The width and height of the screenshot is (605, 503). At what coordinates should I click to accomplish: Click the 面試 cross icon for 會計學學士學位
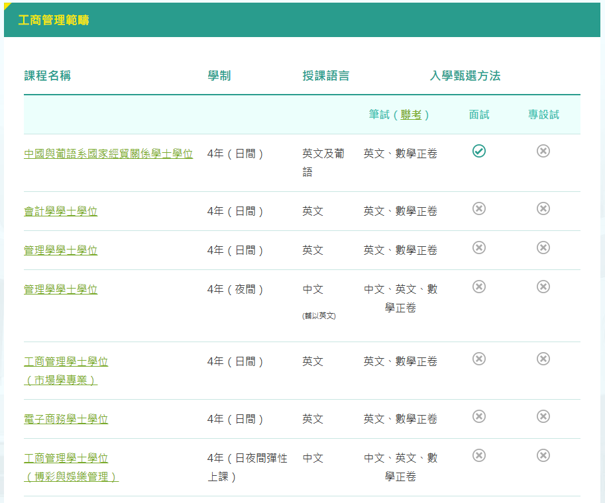tap(479, 209)
